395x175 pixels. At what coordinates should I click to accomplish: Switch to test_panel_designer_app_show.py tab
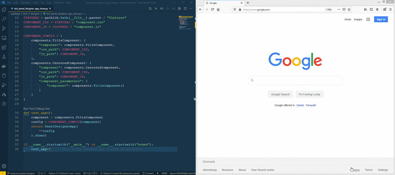[31, 8]
